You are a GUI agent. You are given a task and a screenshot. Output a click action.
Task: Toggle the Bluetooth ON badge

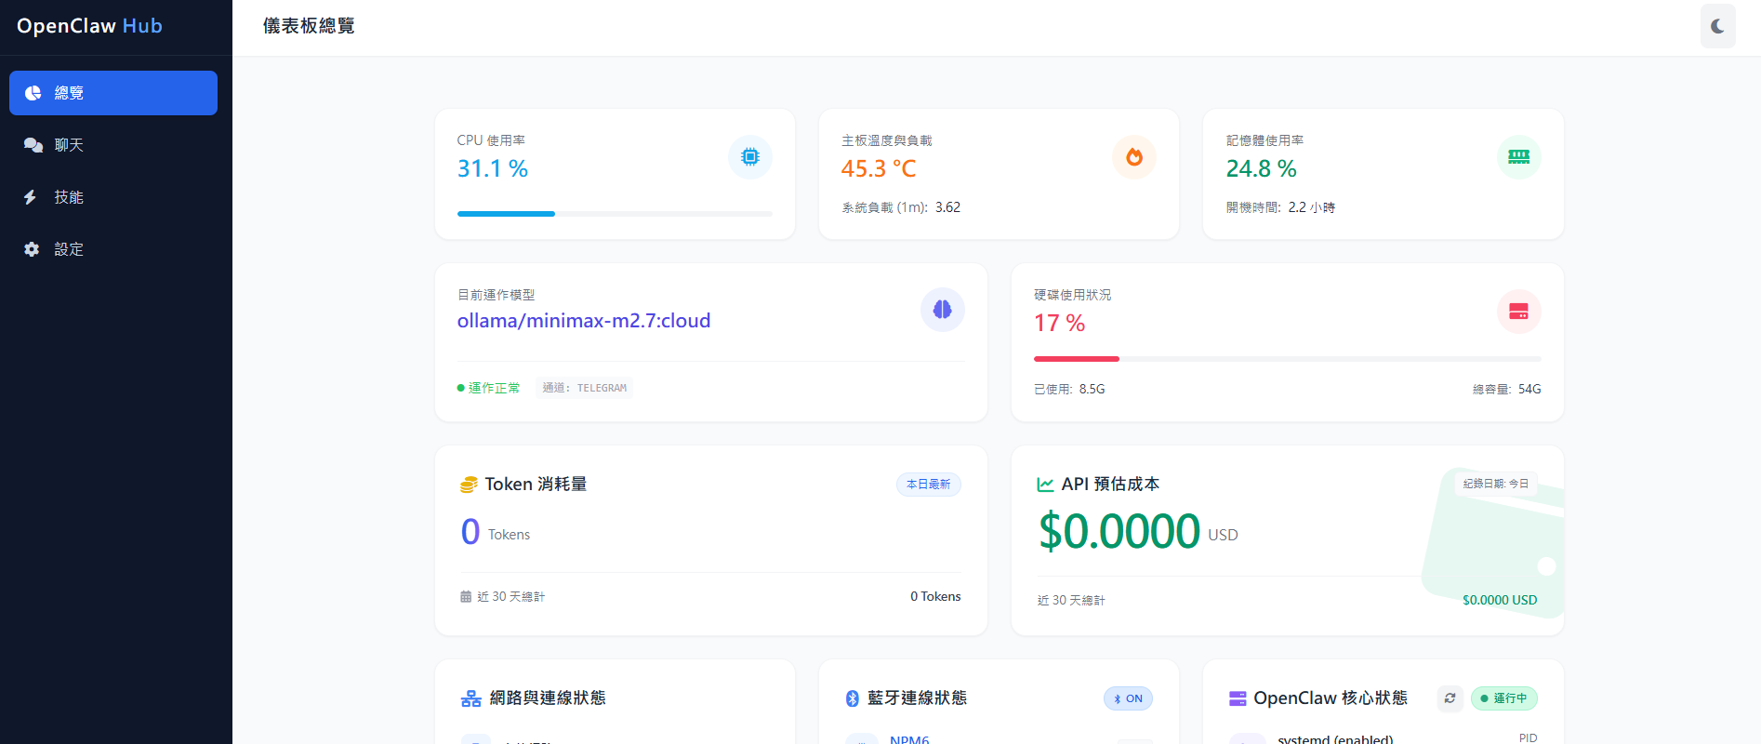[1128, 698]
